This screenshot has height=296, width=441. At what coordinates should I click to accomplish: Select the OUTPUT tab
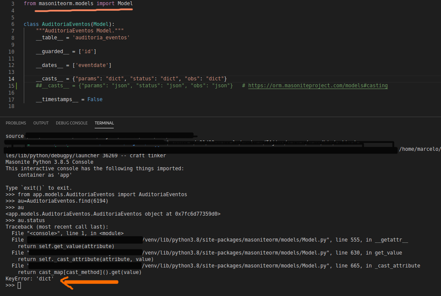(x=41, y=123)
